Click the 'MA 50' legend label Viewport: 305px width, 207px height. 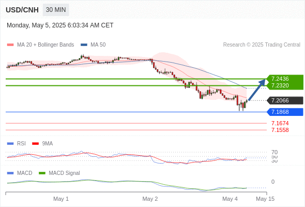(98, 45)
